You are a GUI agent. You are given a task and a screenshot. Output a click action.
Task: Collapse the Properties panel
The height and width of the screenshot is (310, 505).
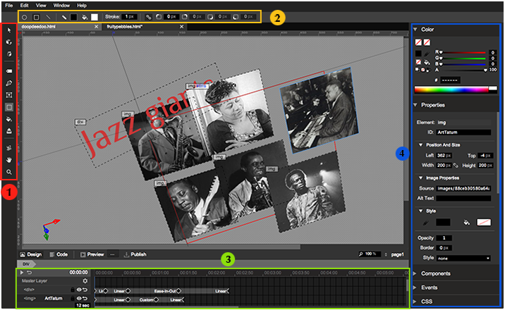pos(415,105)
